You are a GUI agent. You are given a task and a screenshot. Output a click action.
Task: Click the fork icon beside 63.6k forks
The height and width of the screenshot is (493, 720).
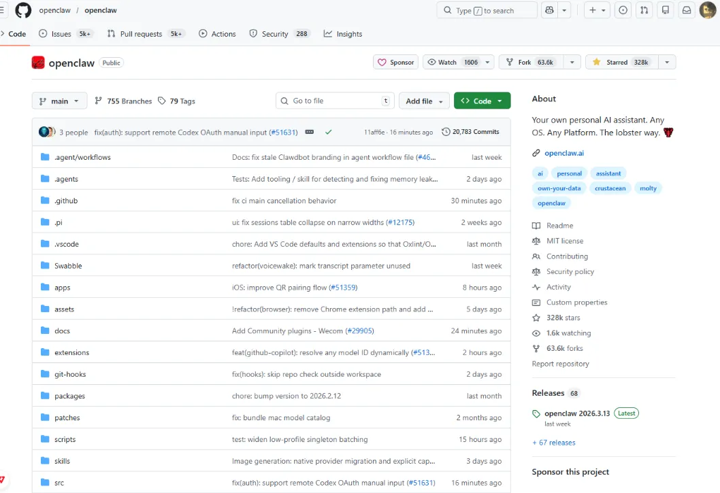[536, 348]
